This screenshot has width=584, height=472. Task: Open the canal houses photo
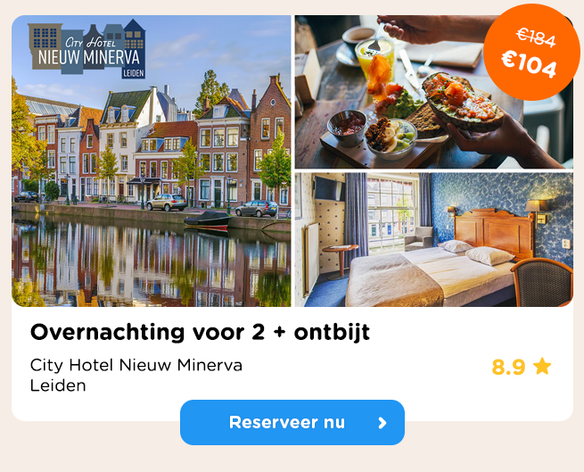152,161
